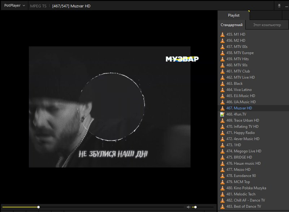Select playlist entry 481. Melodic Tech
Viewport: 289px width, 212px height.
253,194
